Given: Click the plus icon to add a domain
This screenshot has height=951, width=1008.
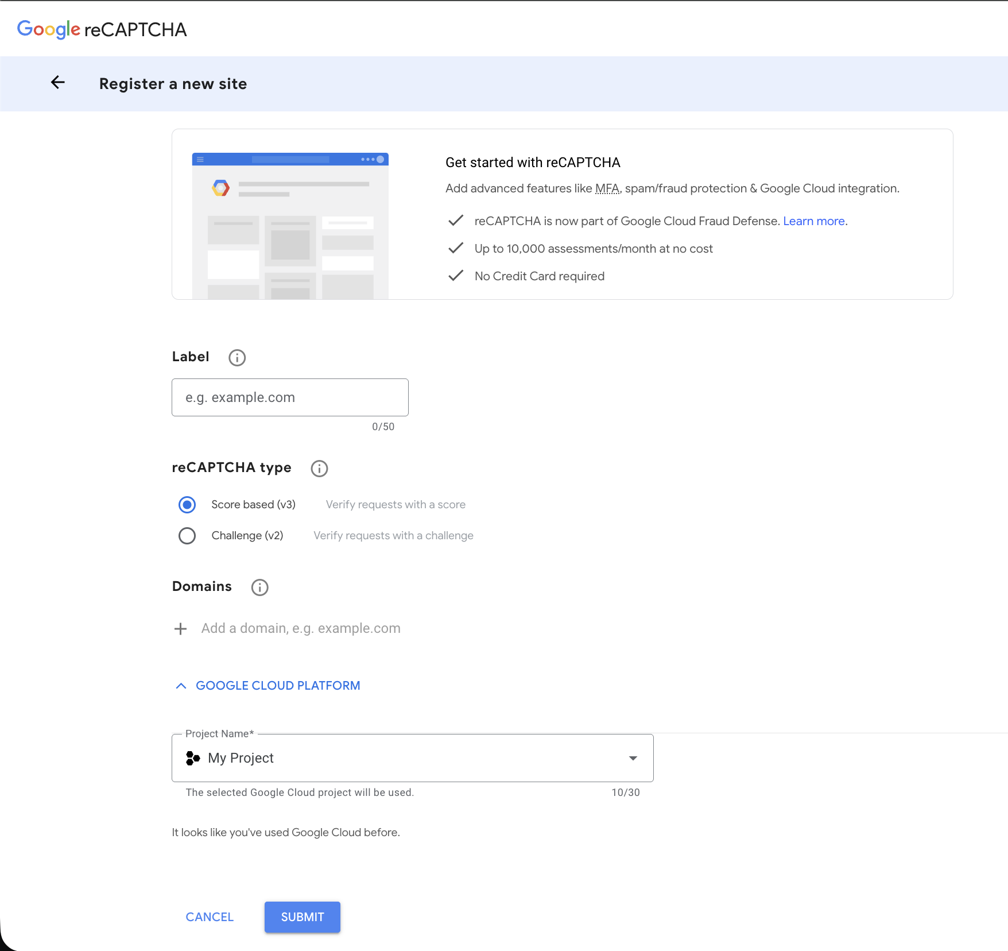Looking at the screenshot, I should pos(180,628).
